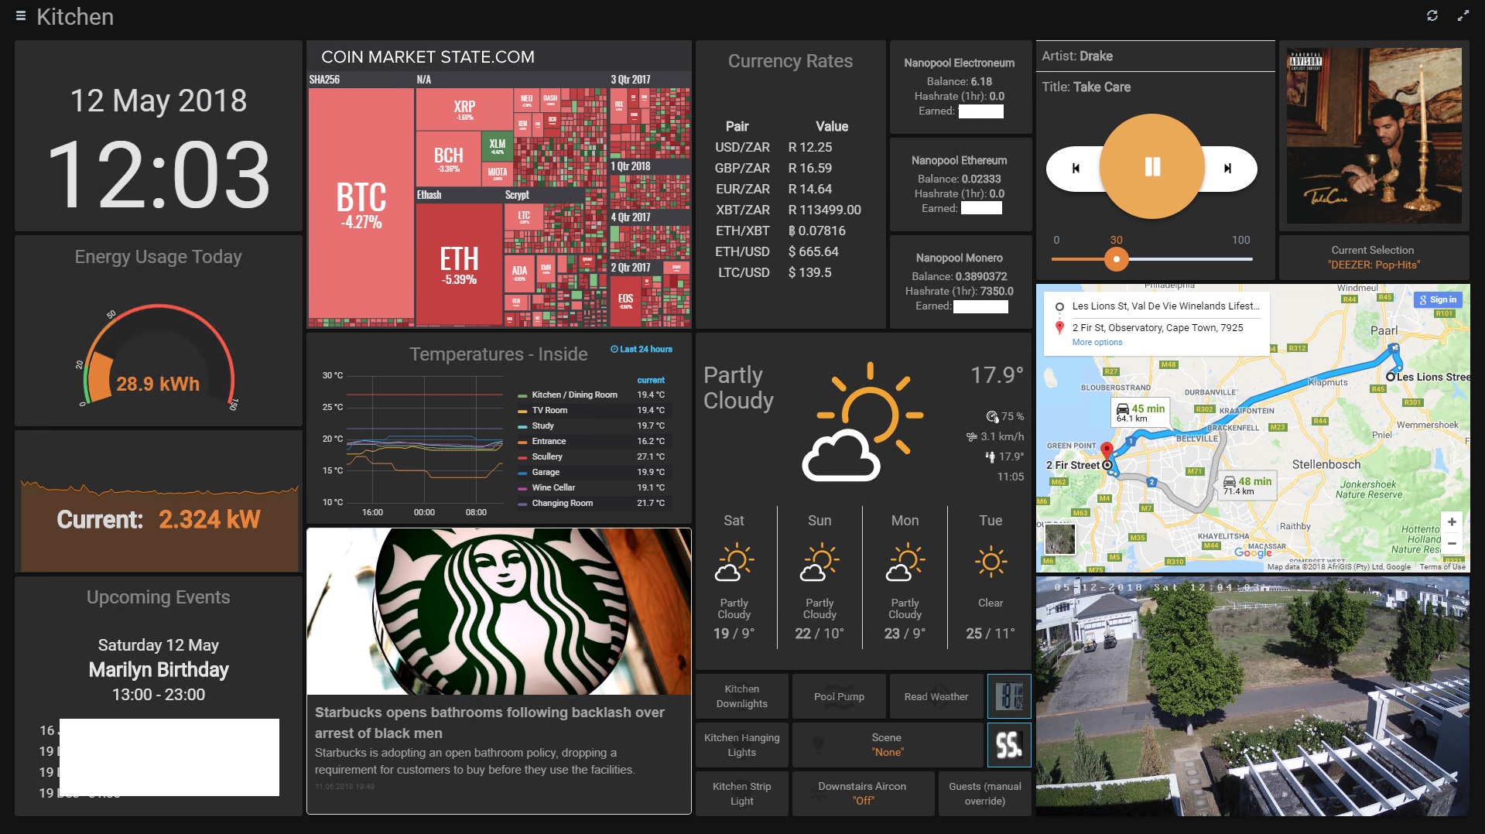Click the BTC block in coin treemap
The image size is (1485, 834).
[361, 203]
